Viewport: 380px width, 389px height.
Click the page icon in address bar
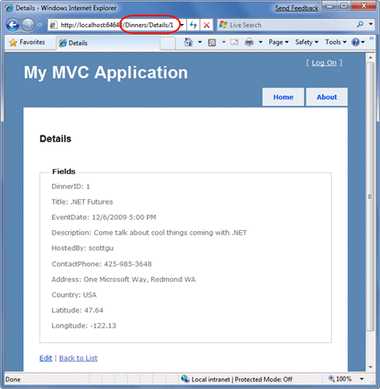click(54, 25)
